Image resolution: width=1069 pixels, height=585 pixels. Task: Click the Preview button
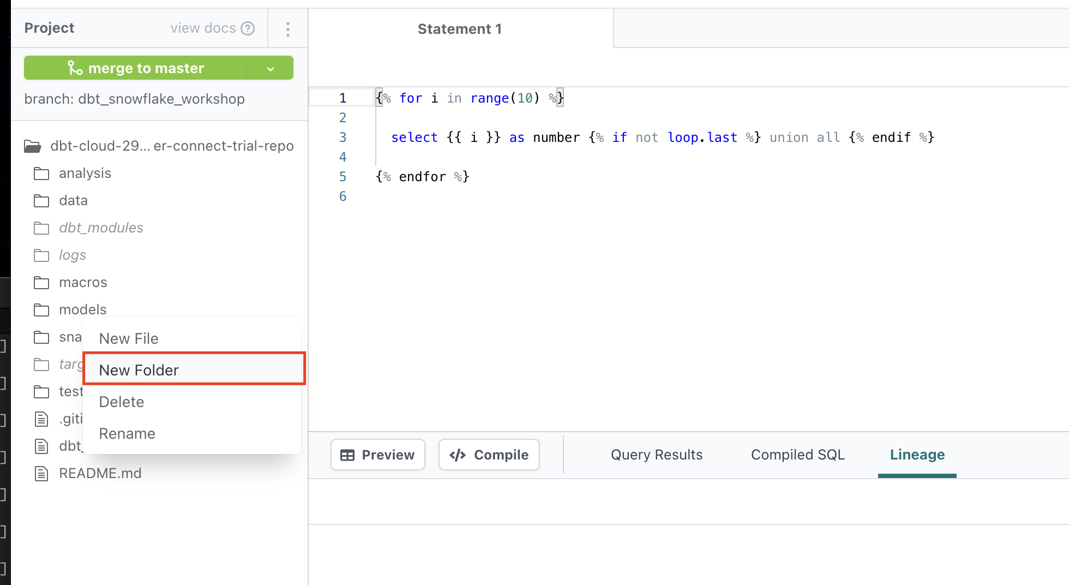pyautogui.click(x=377, y=455)
